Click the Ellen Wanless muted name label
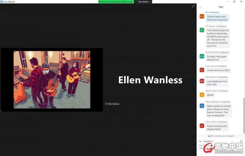The width and height of the screenshot is (245, 156). (112, 104)
